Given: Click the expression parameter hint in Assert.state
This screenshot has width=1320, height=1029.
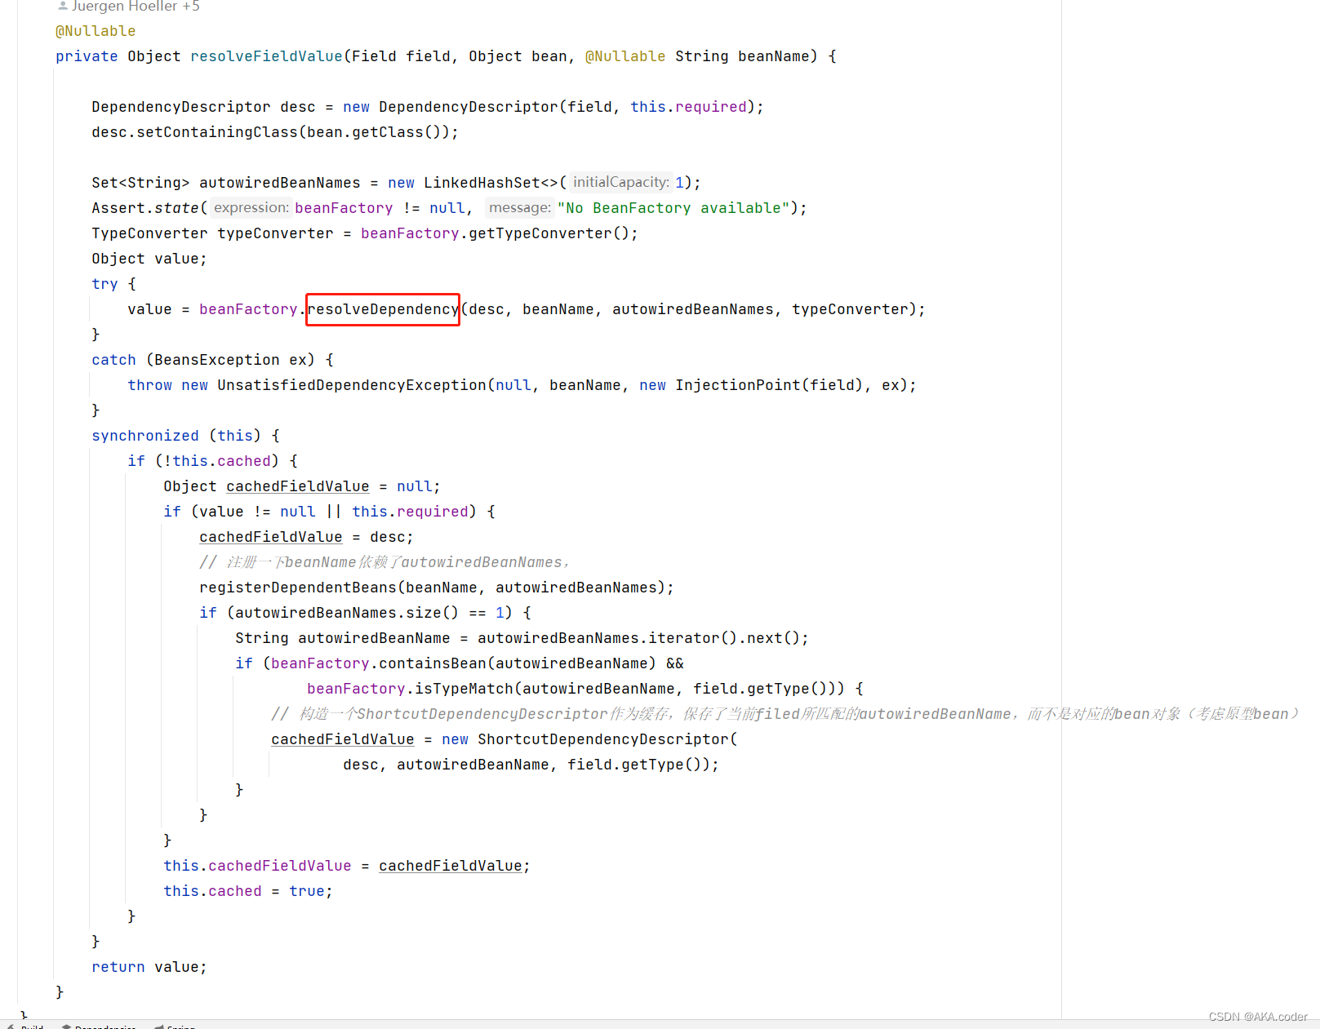Looking at the screenshot, I should pyautogui.click(x=251, y=208).
